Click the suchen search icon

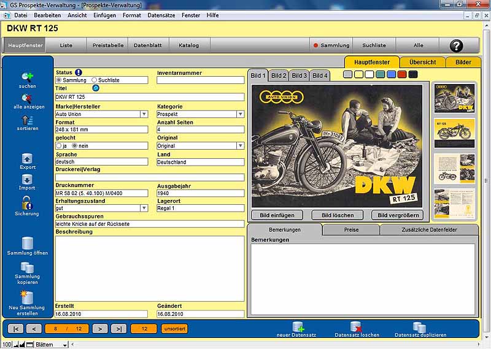(x=27, y=77)
